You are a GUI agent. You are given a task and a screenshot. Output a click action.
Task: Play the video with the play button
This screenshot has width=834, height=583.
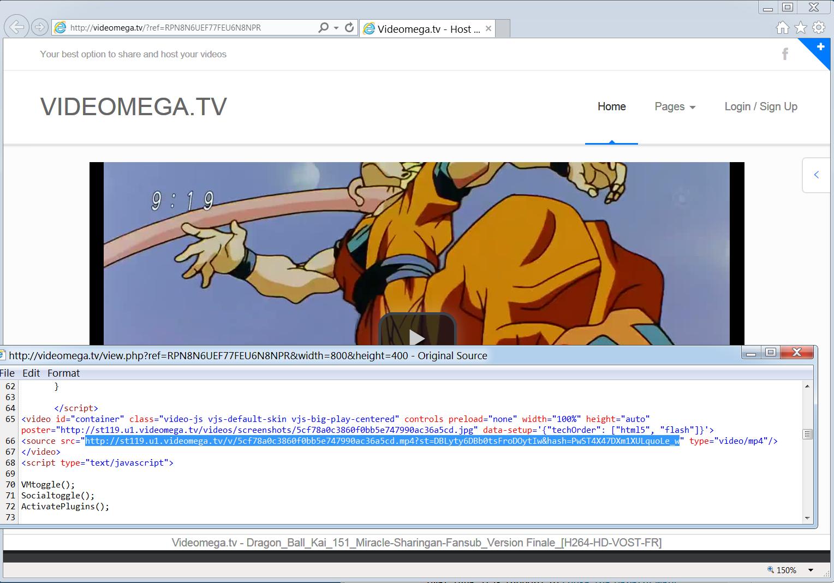pyautogui.click(x=417, y=329)
